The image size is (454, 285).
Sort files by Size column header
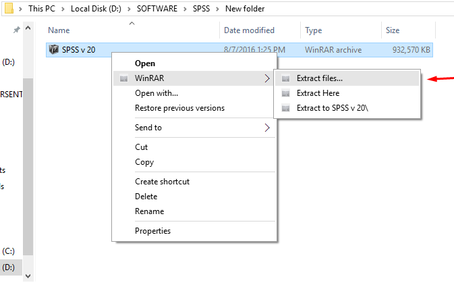click(393, 30)
